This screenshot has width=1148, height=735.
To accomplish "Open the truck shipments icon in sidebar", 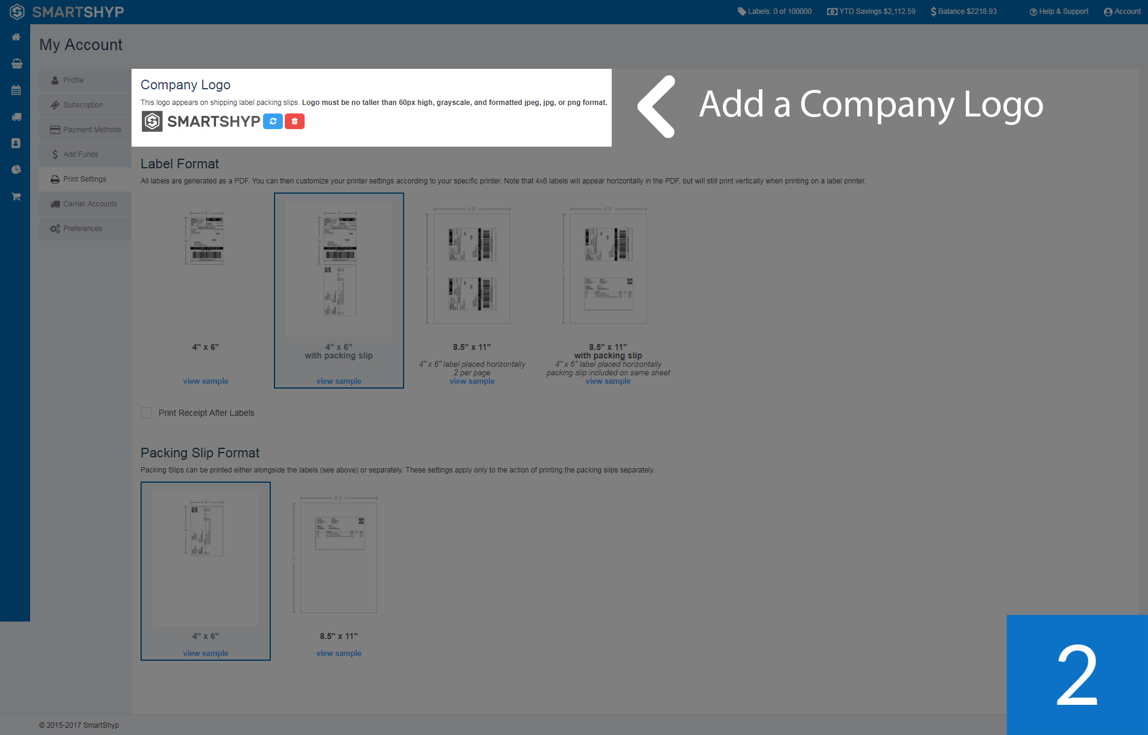I will (16, 116).
